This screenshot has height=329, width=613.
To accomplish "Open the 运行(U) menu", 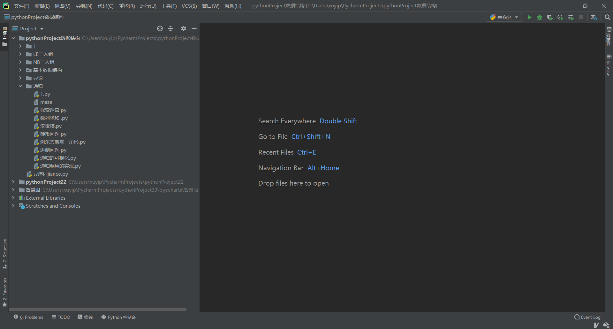I will (148, 6).
